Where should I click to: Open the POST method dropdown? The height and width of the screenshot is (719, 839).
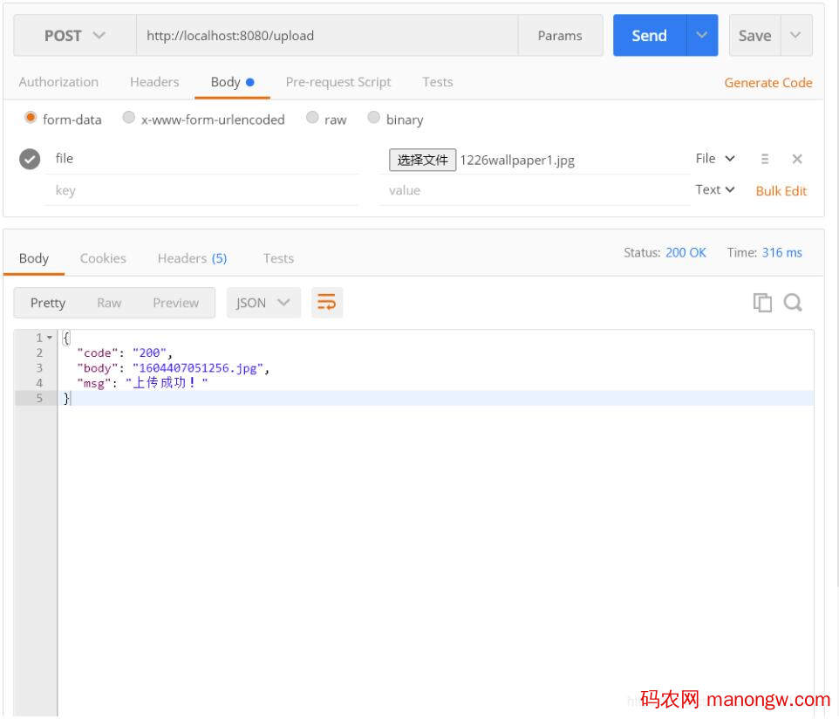(74, 36)
